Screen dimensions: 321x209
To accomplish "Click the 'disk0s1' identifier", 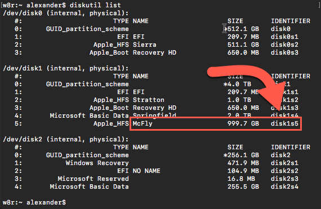I will coord(284,37).
